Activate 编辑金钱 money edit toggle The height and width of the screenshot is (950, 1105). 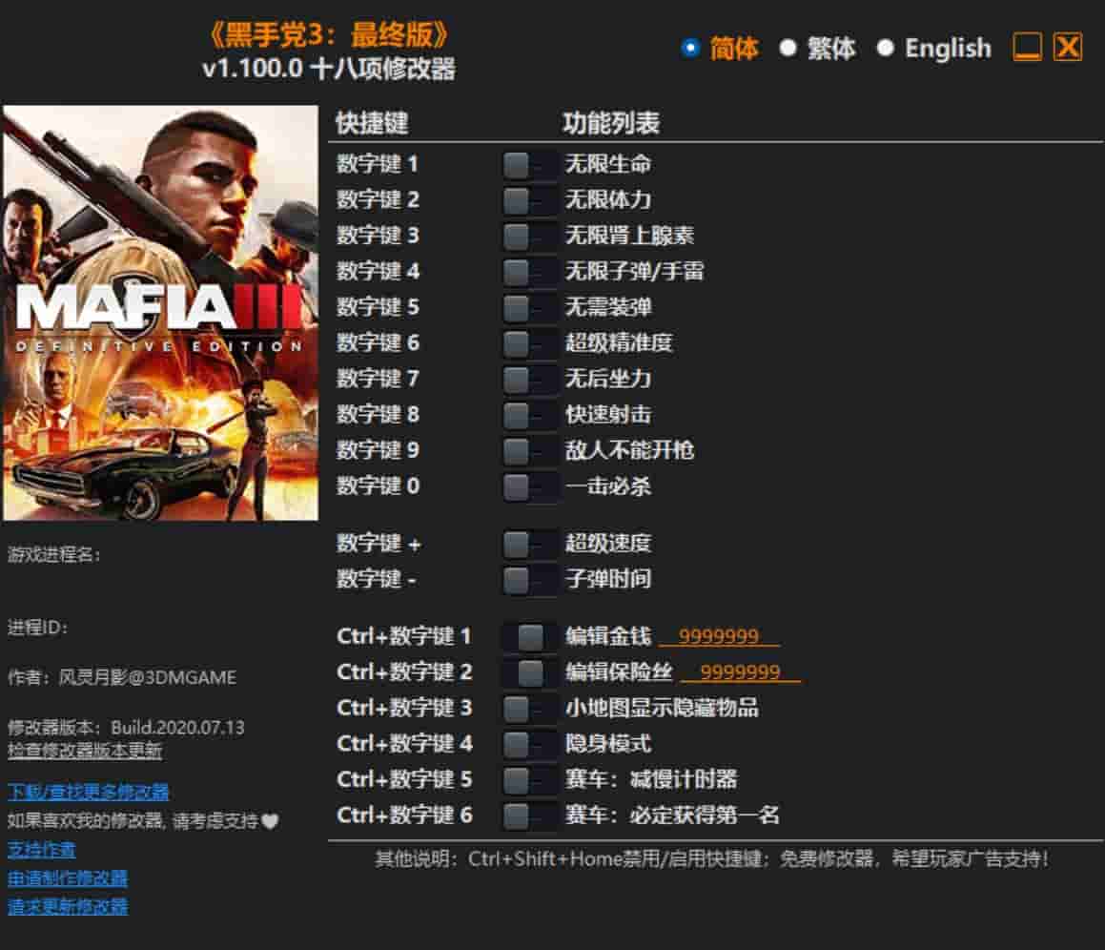(528, 637)
